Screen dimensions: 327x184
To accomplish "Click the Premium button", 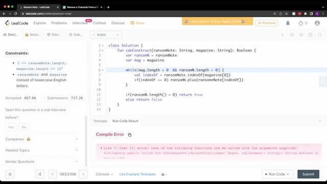I will 267,23.
